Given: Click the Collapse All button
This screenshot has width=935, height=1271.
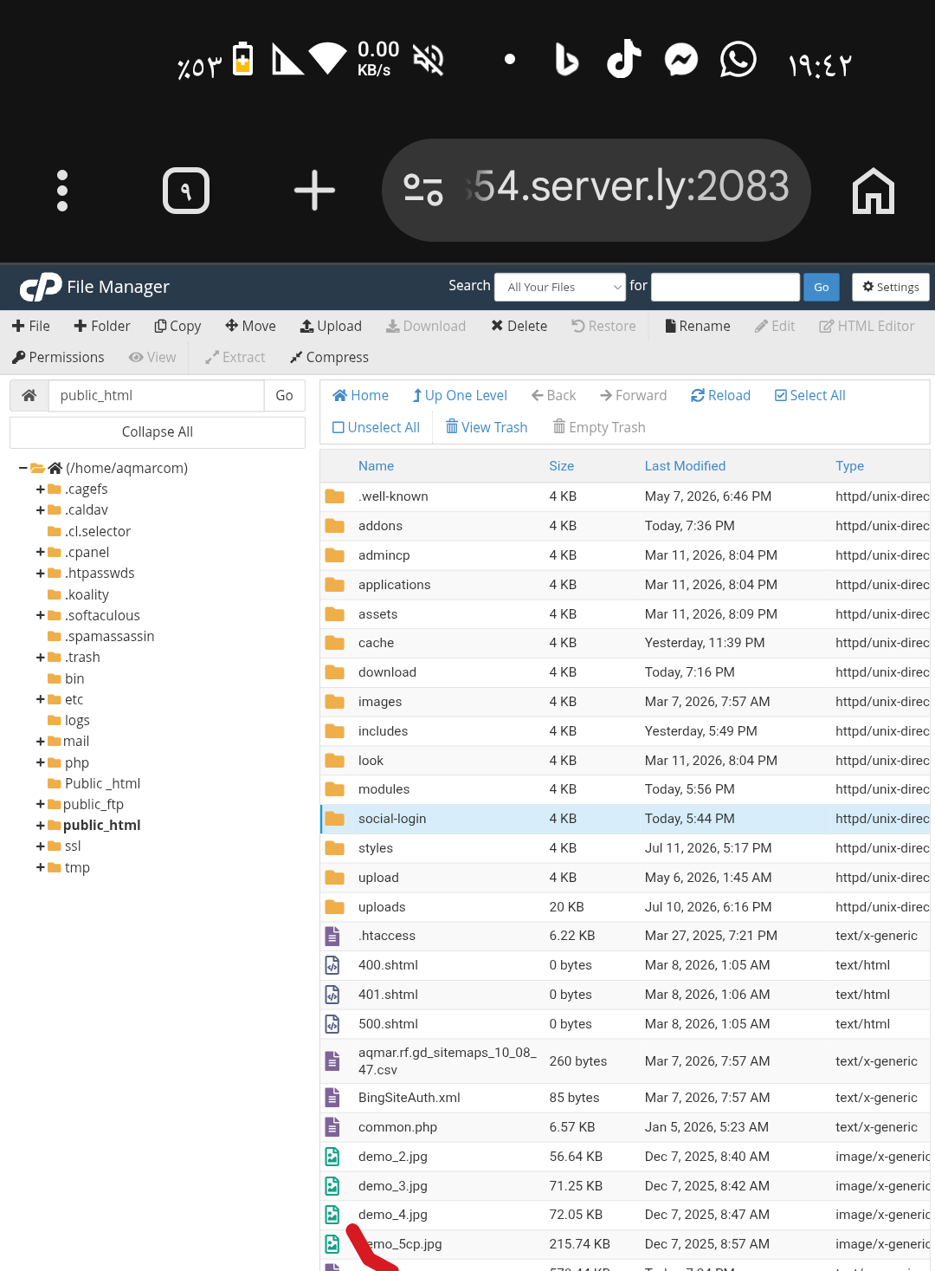Looking at the screenshot, I should pyautogui.click(x=158, y=432).
